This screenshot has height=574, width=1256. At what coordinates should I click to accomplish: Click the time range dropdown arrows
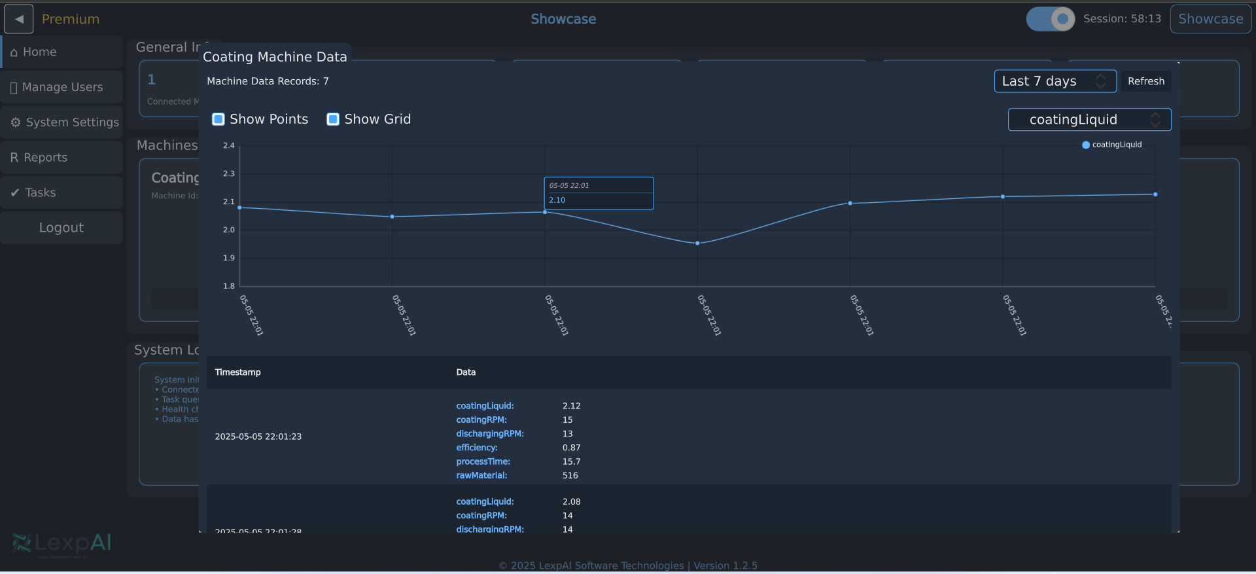[1101, 81]
